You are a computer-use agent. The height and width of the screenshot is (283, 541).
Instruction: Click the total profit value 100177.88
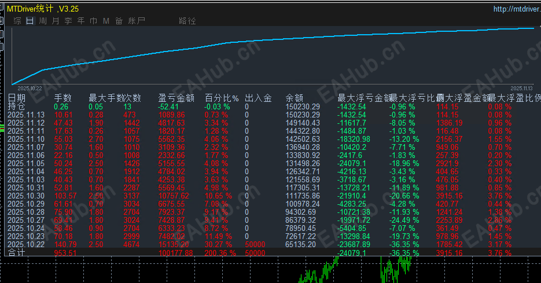(176, 253)
